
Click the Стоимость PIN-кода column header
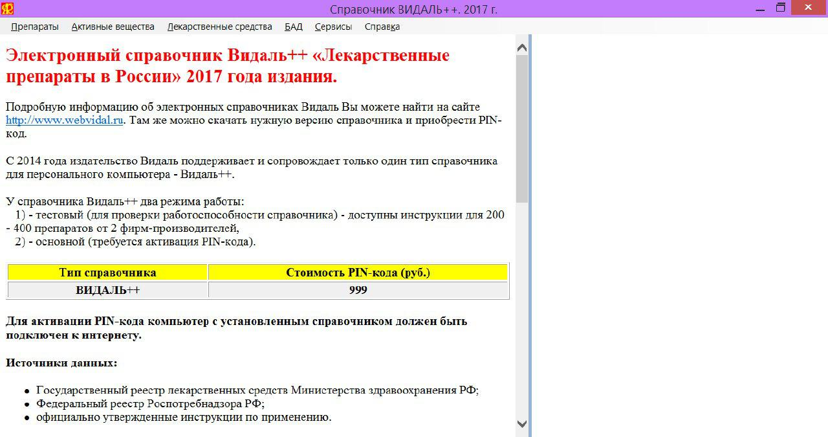(358, 272)
